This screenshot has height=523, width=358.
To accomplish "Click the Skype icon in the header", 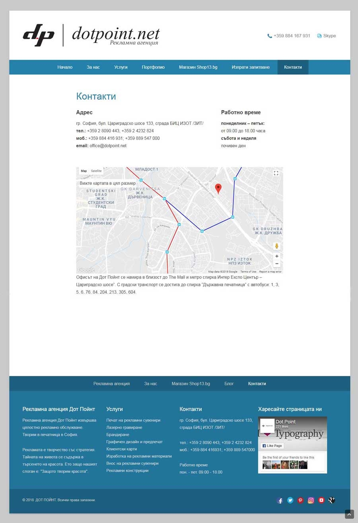I will pyautogui.click(x=319, y=36).
